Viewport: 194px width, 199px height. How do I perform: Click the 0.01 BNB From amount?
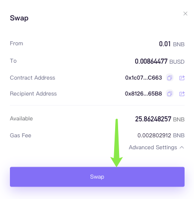(172, 44)
